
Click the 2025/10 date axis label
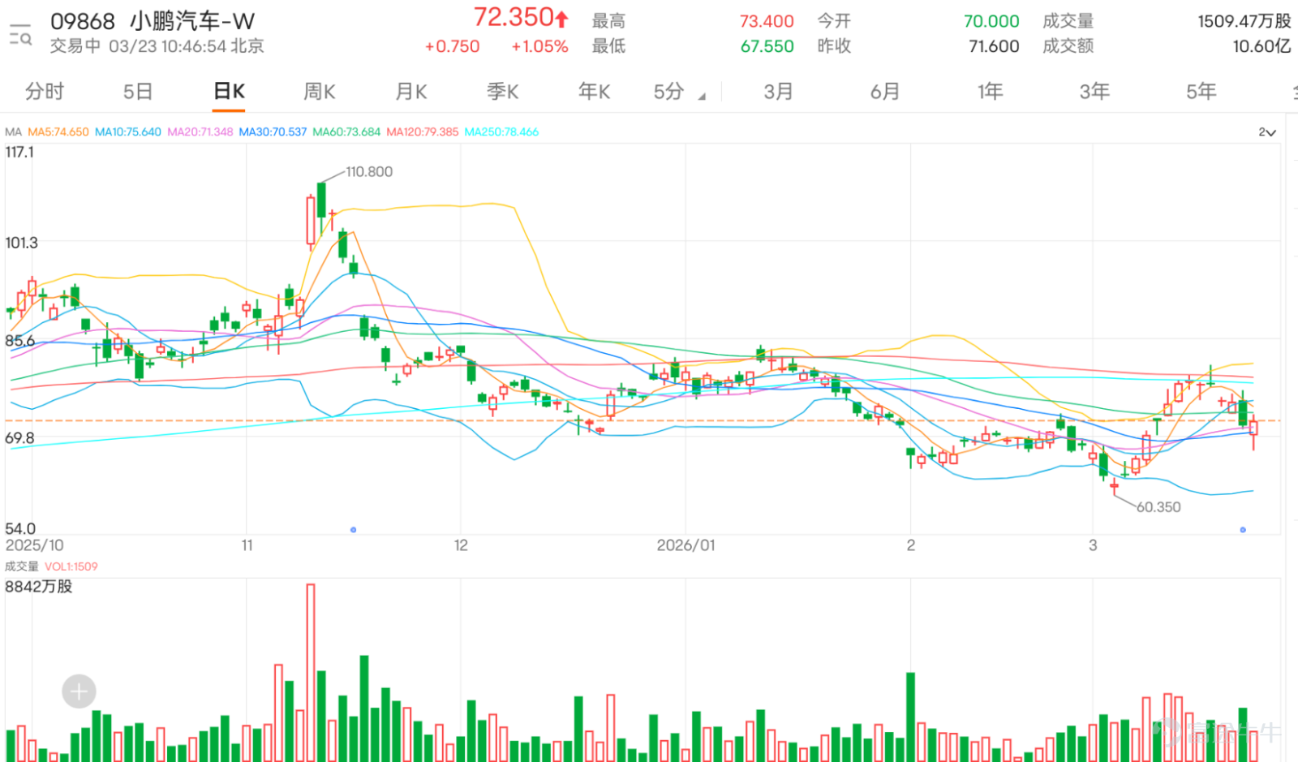(x=34, y=545)
